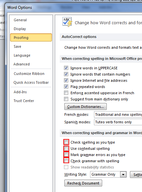Open the Add-Ins category
142x192 pixels.
pyautogui.click(x=20, y=92)
